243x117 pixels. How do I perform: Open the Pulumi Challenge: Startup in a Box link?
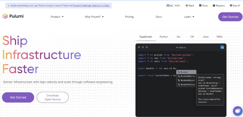click(x=91, y=5)
